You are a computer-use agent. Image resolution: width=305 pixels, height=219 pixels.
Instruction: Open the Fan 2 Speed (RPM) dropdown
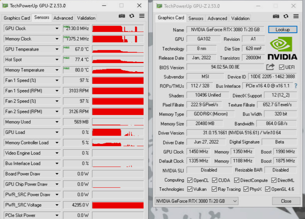(57, 112)
